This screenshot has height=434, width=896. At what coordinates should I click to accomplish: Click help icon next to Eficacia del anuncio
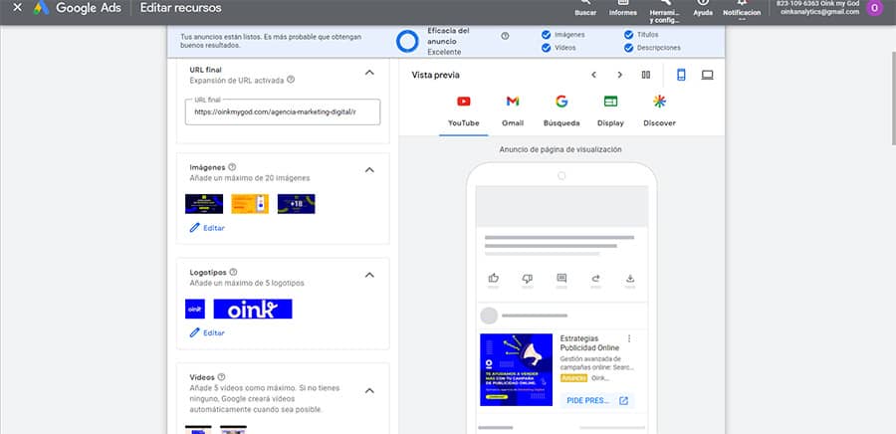click(505, 36)
